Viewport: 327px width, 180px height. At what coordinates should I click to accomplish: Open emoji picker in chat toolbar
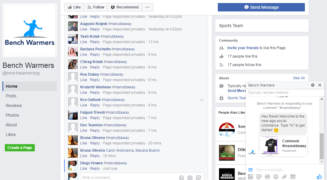click(x=276, y=177)
